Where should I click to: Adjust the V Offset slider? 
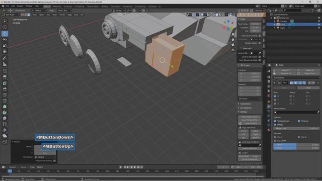[x=296, y=148]
